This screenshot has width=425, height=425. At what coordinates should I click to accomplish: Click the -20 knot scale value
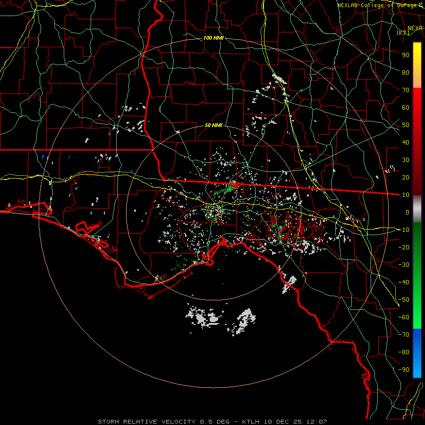[404, 247]
